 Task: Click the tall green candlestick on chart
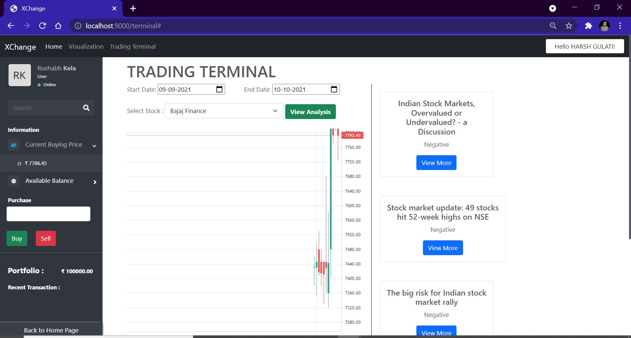click(331, 189)
